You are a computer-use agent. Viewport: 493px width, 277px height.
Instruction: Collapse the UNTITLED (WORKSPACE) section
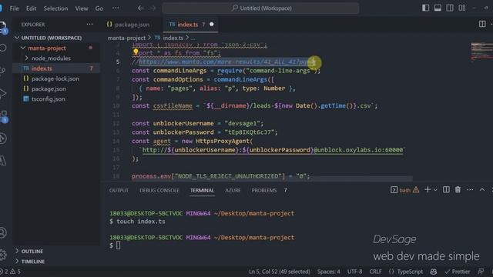pos(56,38)
